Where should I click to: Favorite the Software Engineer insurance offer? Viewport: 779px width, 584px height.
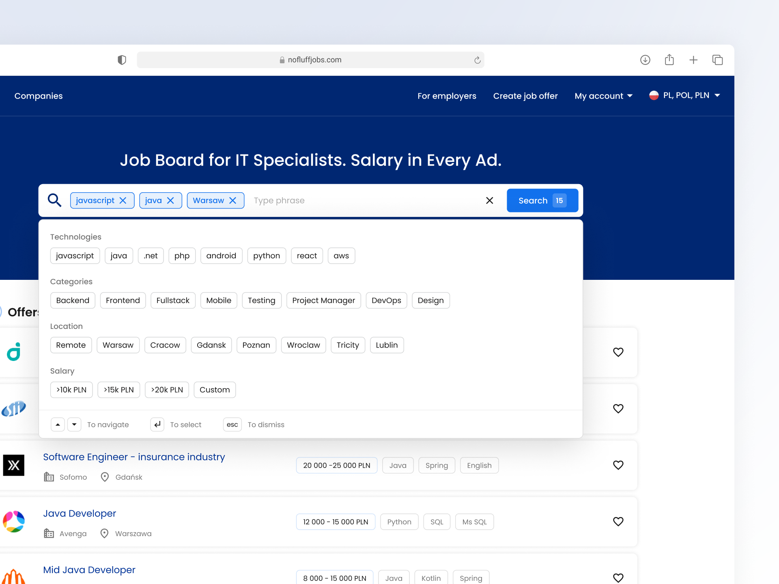click(x=618, y=465)
